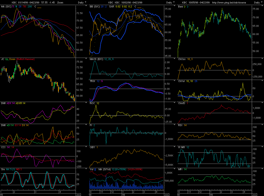264x196 pixels.
Task: Open the http://www.ping.be/club-bourse link
Action: [229, 2]
